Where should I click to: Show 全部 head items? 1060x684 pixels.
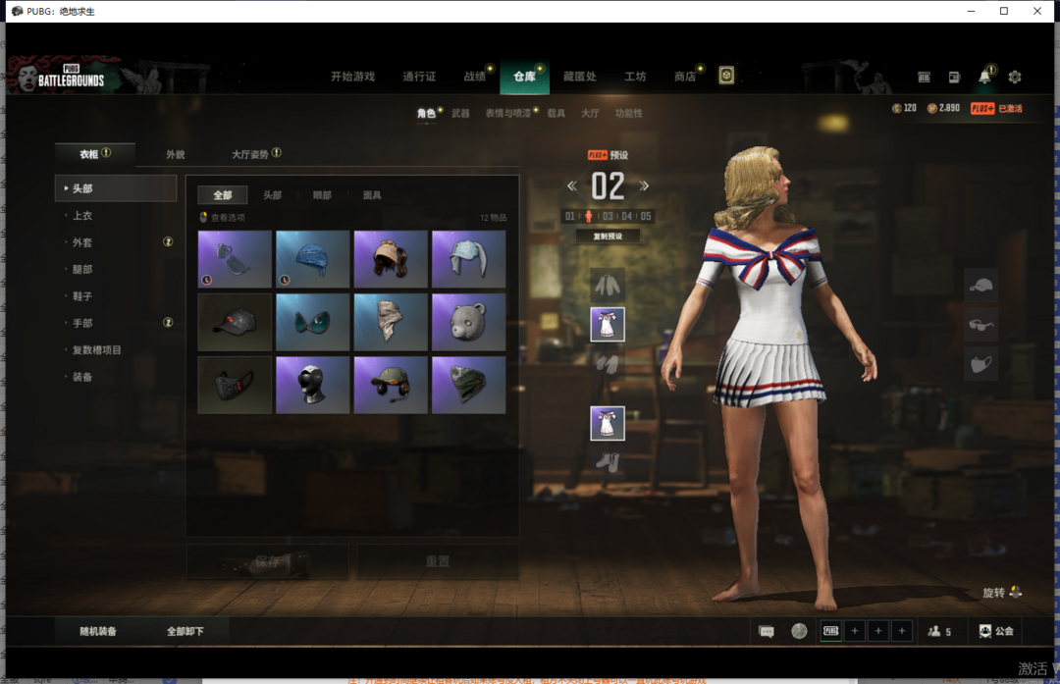tap(223, 195)
